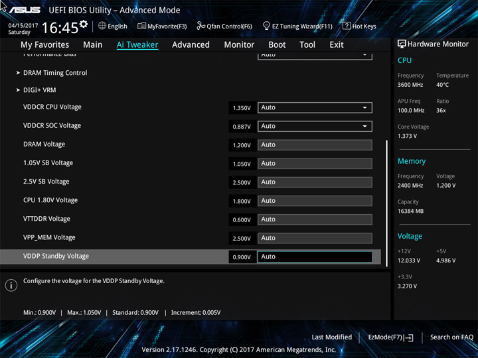Select the VPP_MEM Voltage label

(x=49, y=237)
